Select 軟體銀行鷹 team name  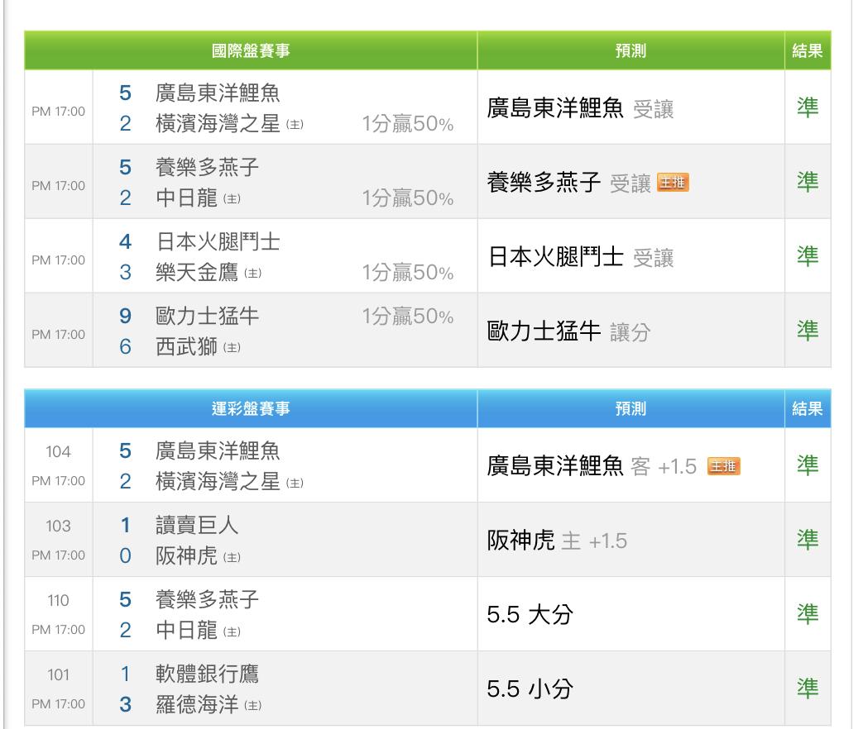207,674
